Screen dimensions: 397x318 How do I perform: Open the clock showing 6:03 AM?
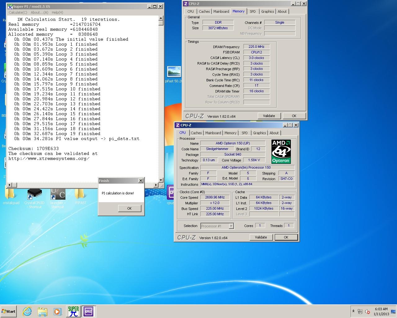coord(381,311)
